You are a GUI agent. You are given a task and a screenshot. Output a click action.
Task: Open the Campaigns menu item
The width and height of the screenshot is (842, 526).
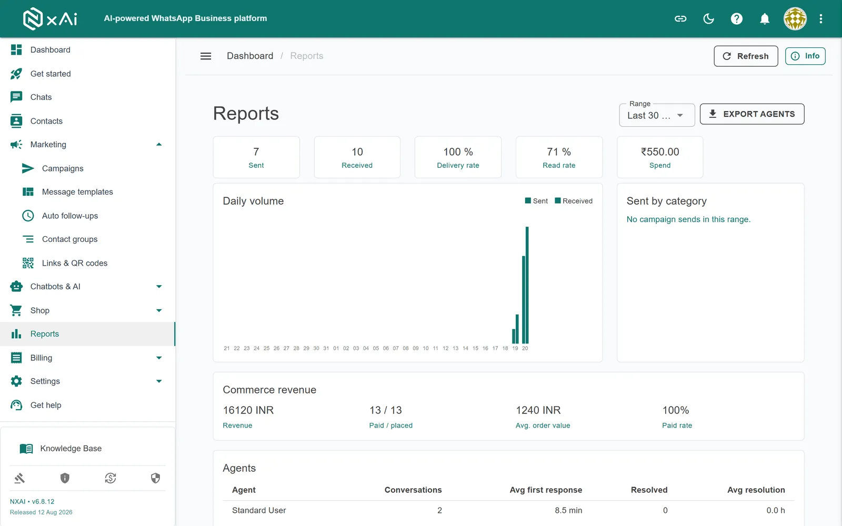[x=87, y=168]
